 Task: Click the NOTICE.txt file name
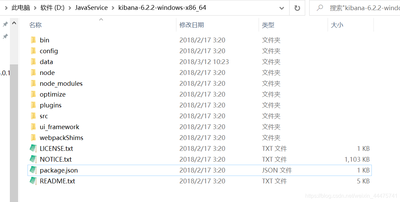tap(56, 159)
